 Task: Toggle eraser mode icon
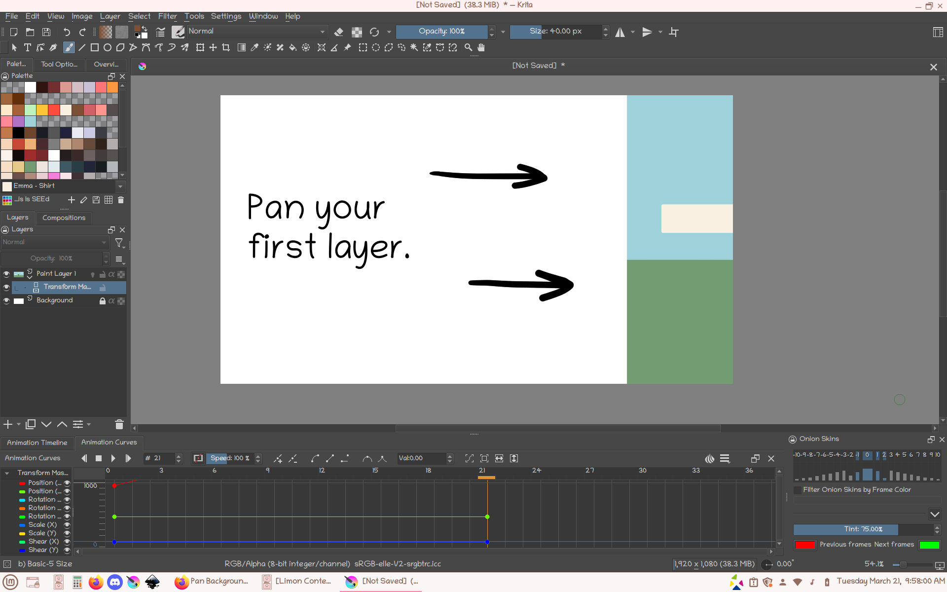point(339,32)
